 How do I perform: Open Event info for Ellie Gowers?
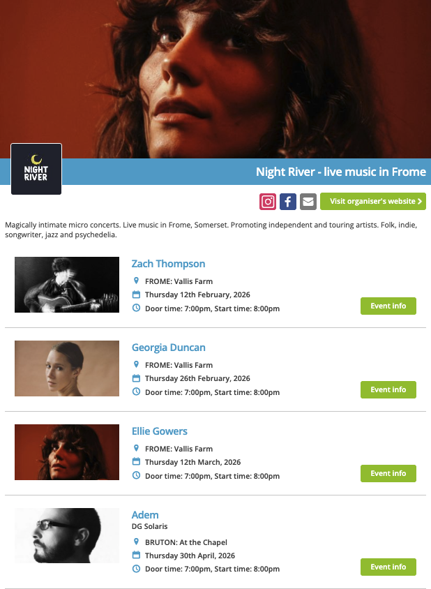click(x=388, y=473)
